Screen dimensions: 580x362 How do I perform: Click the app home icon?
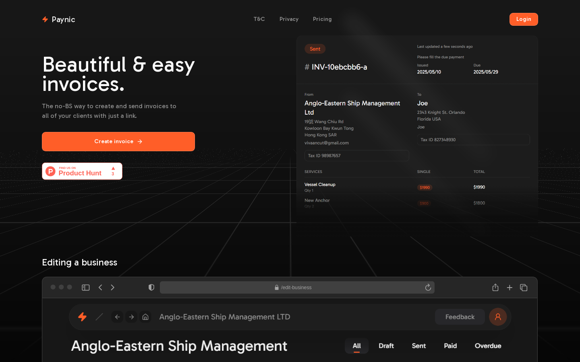click(x=145, y=317)
